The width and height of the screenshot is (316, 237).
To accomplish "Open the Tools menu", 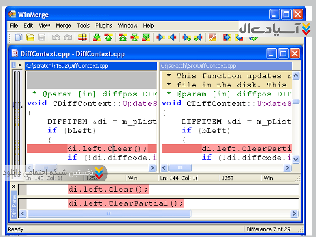I will 83,26.
